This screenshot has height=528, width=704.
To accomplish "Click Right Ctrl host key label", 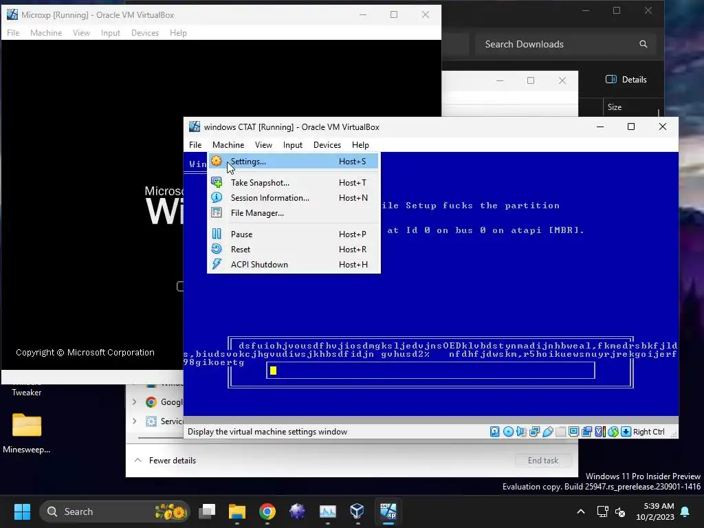I will (649, 432).
